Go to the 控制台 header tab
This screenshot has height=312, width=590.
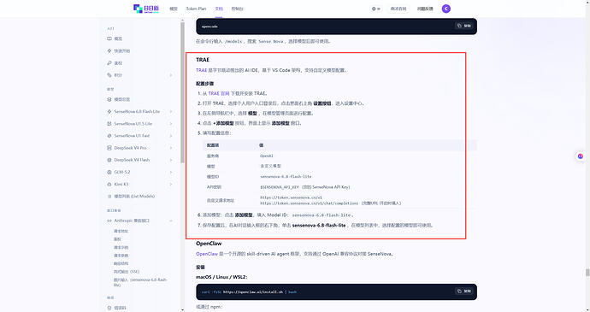point(237,9)
